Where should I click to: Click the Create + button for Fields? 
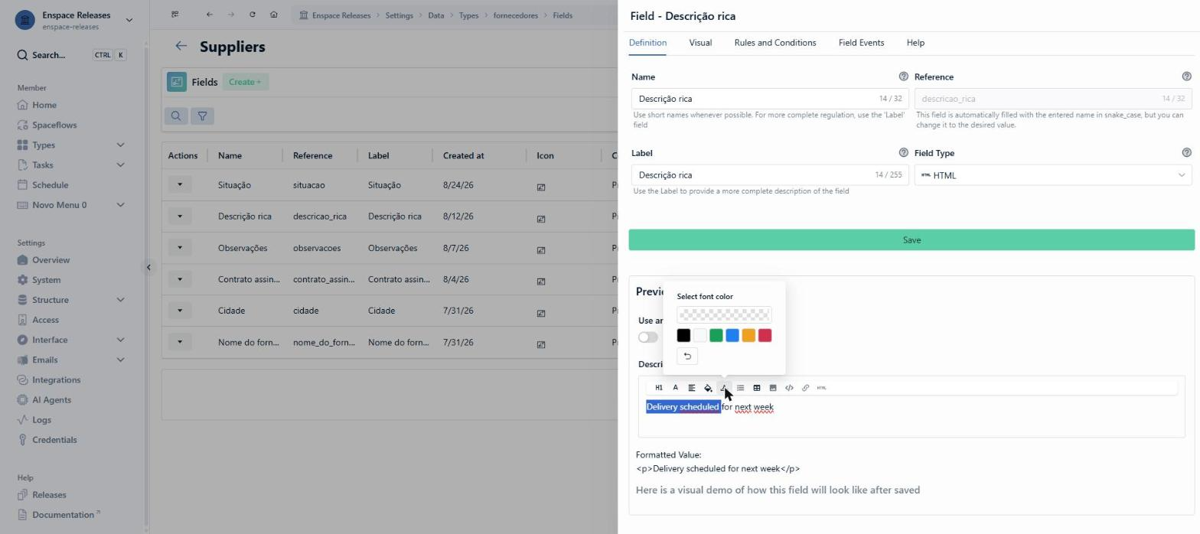[245, 82]
